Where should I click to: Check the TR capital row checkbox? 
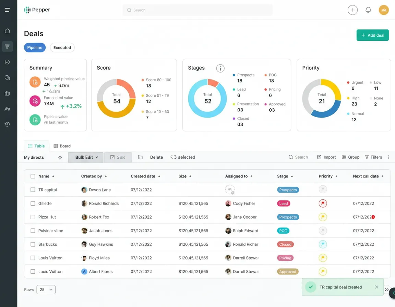33,189
